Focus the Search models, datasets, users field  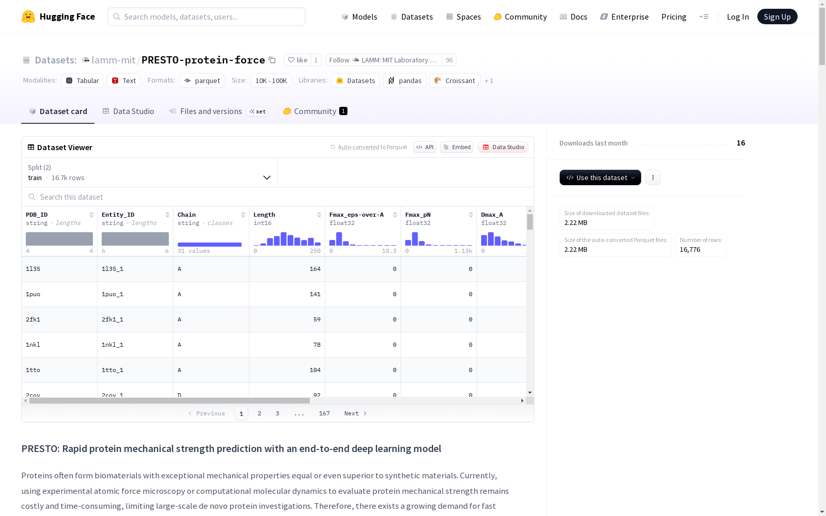pos(206,17)
